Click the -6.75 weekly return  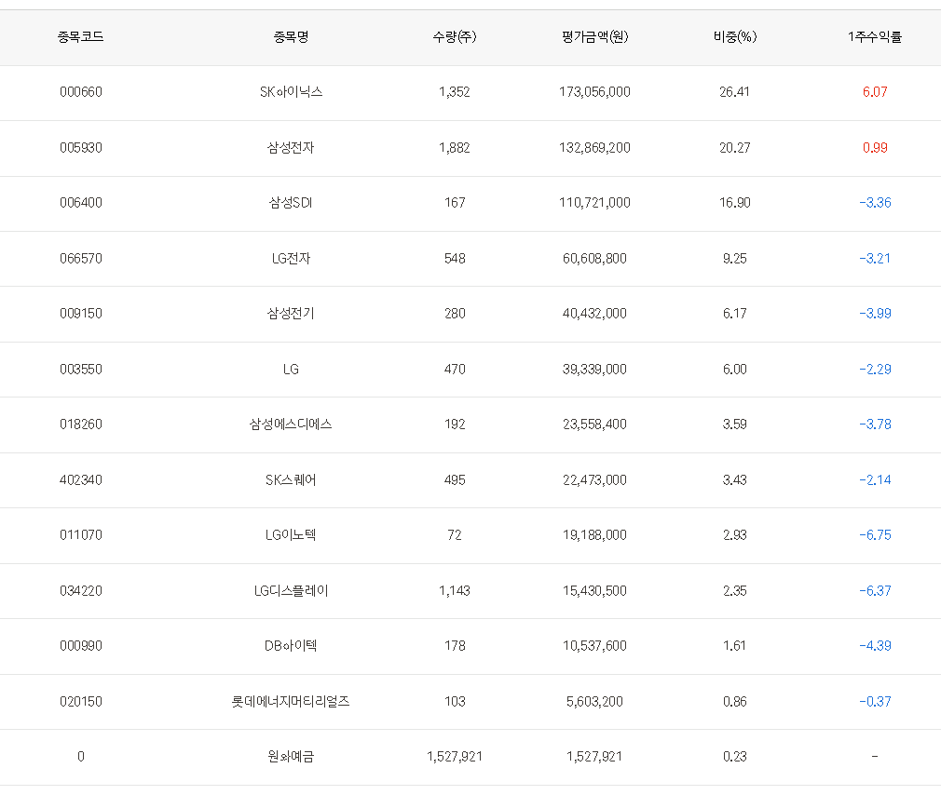point(875,534)
